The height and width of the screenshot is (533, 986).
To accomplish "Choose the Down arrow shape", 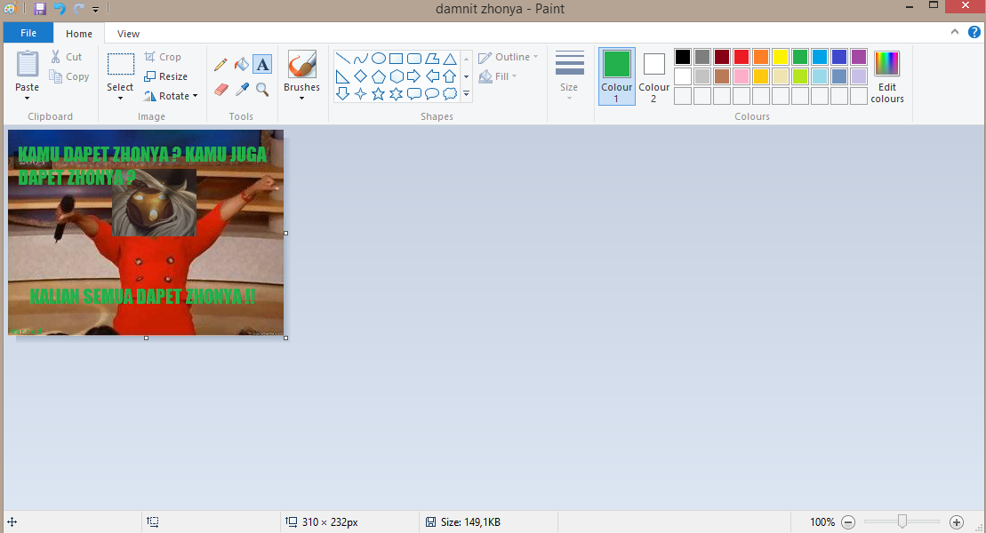I will pyautogui.click(x=342, y=94).
